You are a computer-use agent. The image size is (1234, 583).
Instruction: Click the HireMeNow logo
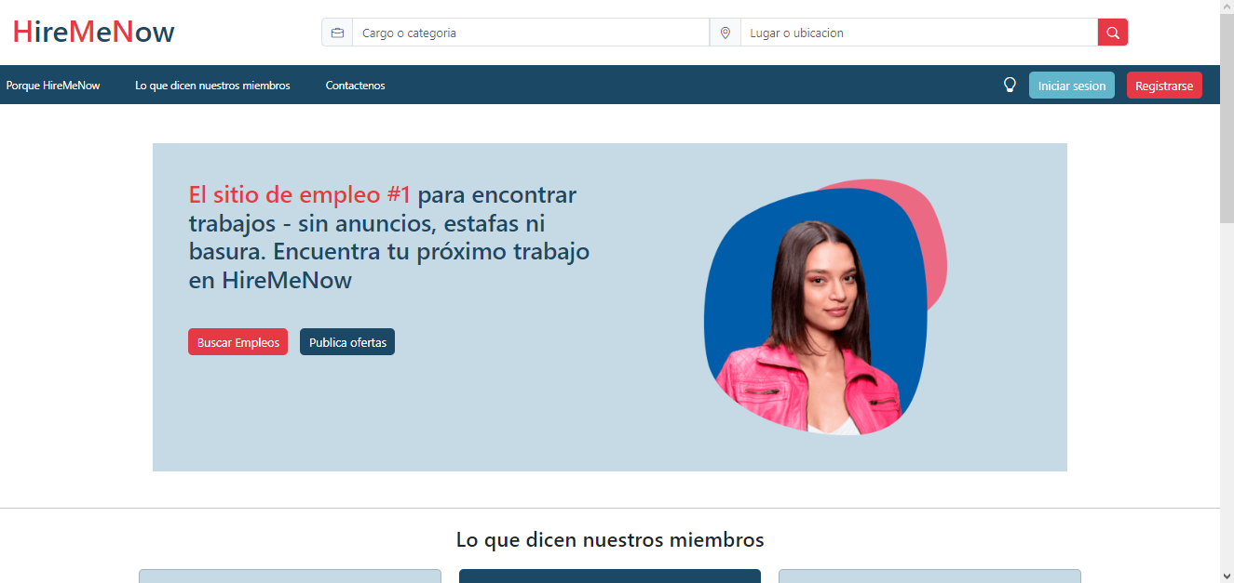click(94, 33)
